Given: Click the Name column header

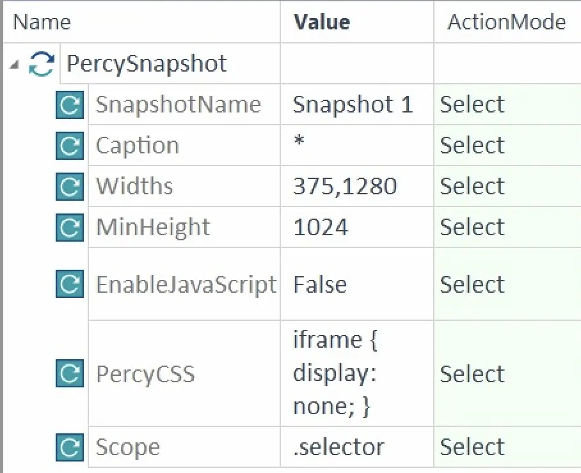Looking at the screenshot, I should [x=42, y=22].
